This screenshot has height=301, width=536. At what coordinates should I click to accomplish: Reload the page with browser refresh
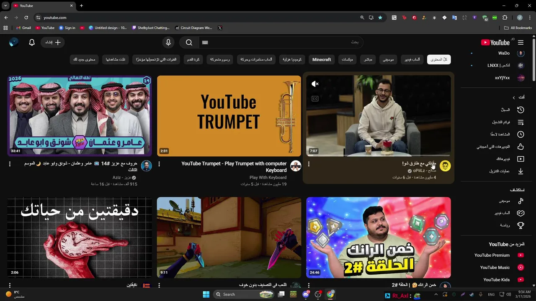tap(26, 18)
